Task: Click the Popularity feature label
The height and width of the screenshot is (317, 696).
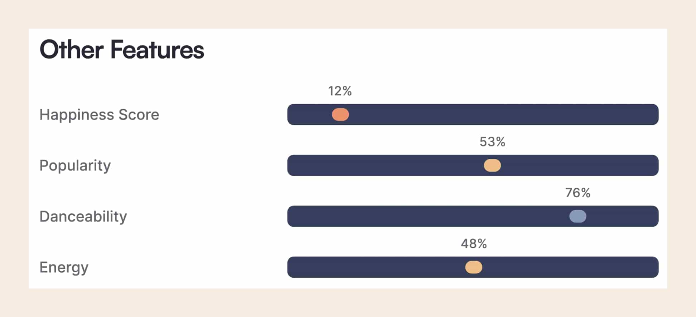Action: (x=75, y=165)
